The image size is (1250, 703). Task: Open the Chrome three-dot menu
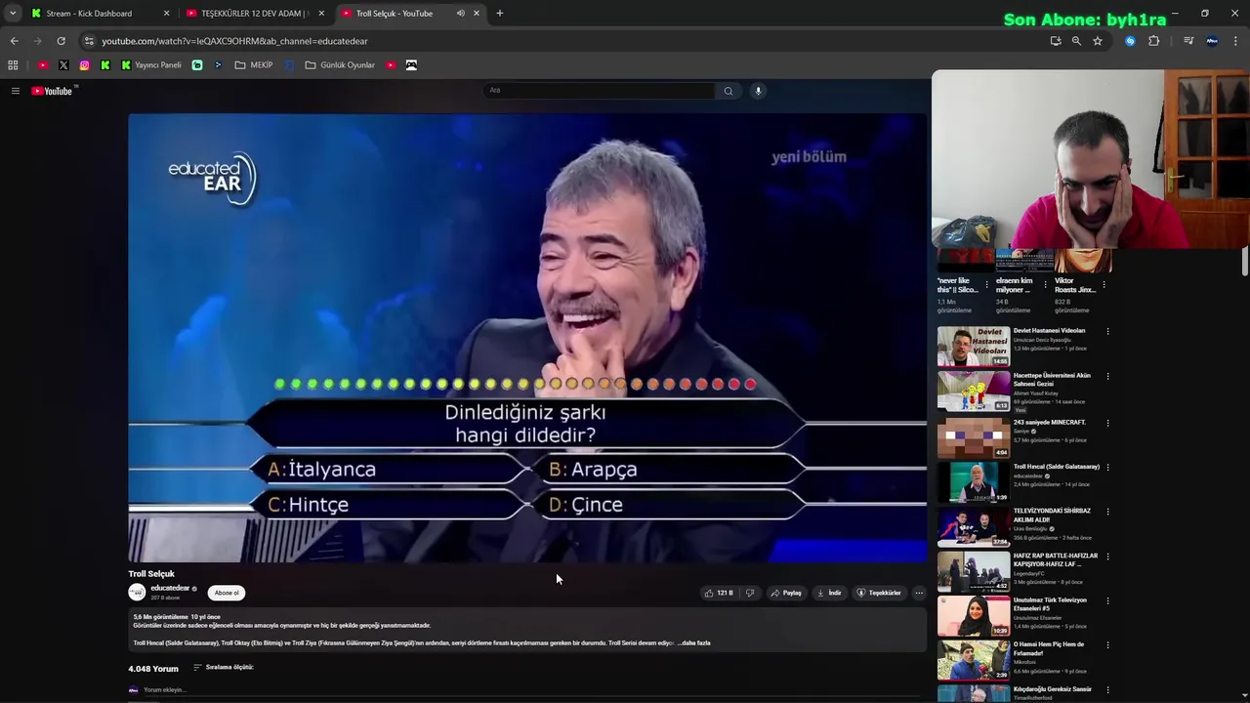coord(1236,41)
